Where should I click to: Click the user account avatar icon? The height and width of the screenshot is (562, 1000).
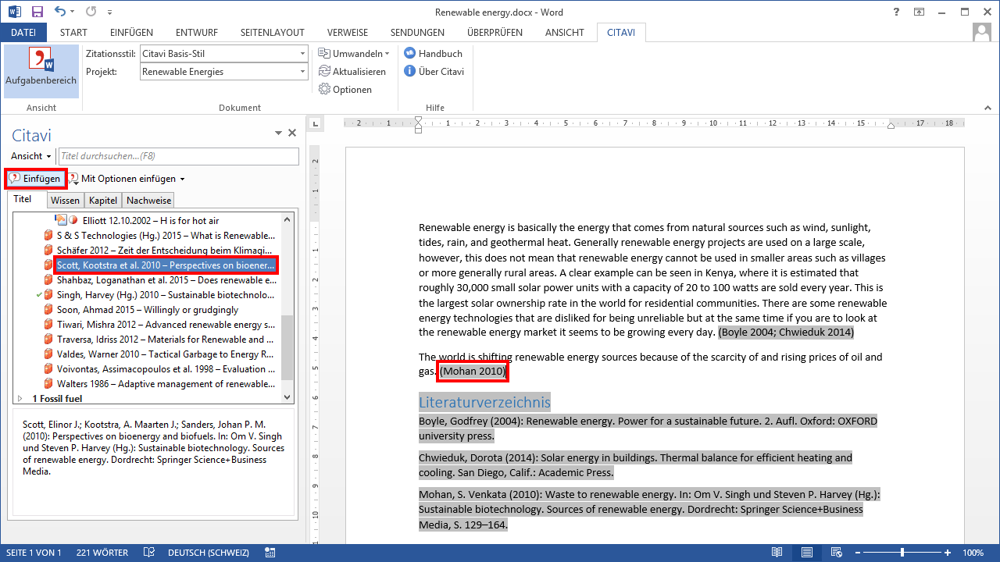tap(982, 32)
